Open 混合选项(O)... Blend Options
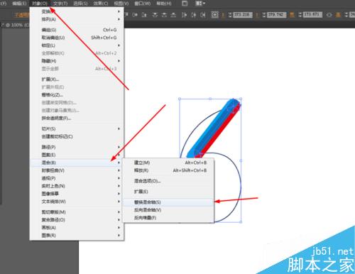Screen dimensions: 355x274 coord(168,181)
